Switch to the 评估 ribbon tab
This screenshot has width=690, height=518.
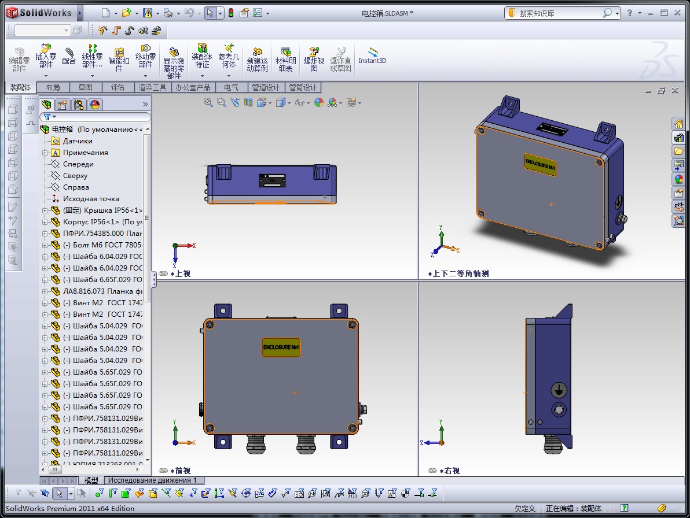(118, 87)
